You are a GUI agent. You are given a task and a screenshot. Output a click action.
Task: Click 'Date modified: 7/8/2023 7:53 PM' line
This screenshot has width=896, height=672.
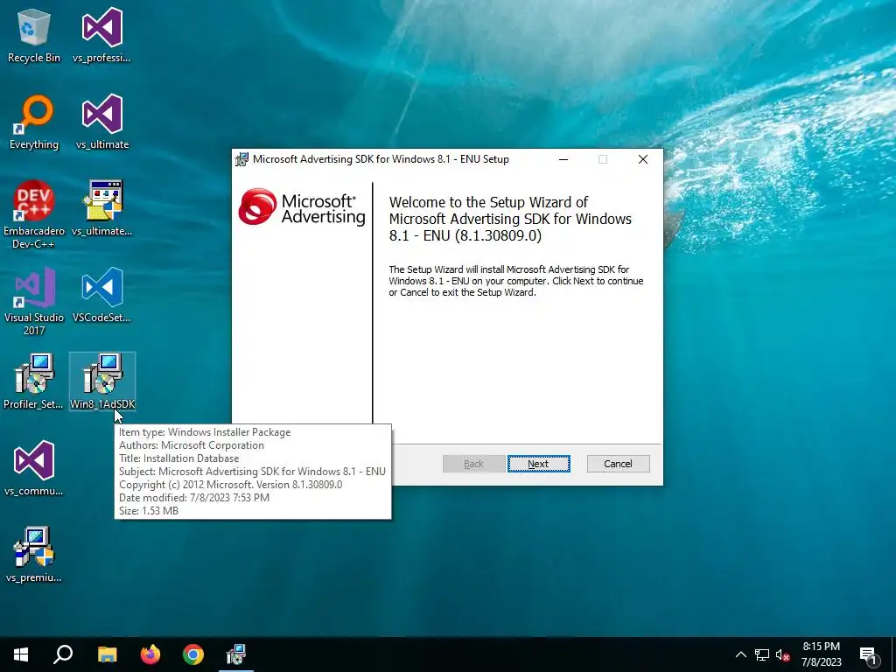[x=194, y=498]
